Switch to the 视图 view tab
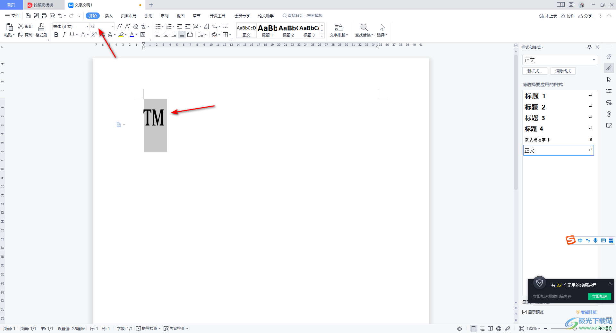This screenshot has width=616, height=333. (x=181, y=16)
